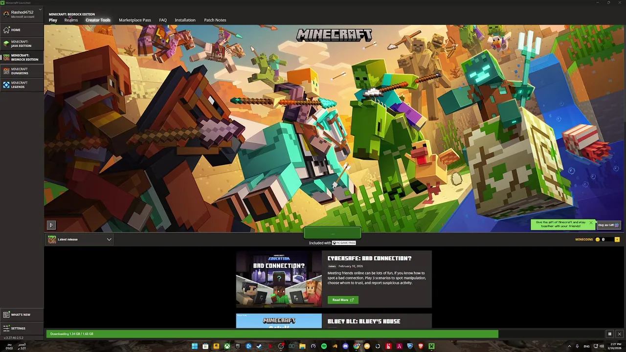Cancel the download with X button
The width and height of the screenshot is (626, 352).
tap(619, 334)
